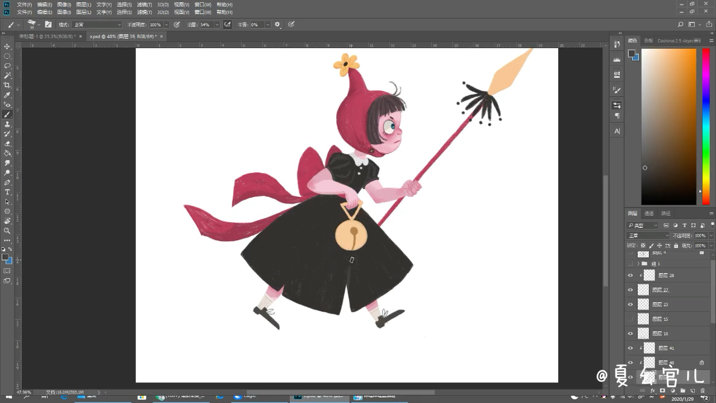716x403 pixels.
Task: Switch to the 色板 swatches tab
Action: pyautogui.click(x=648, y=41)
